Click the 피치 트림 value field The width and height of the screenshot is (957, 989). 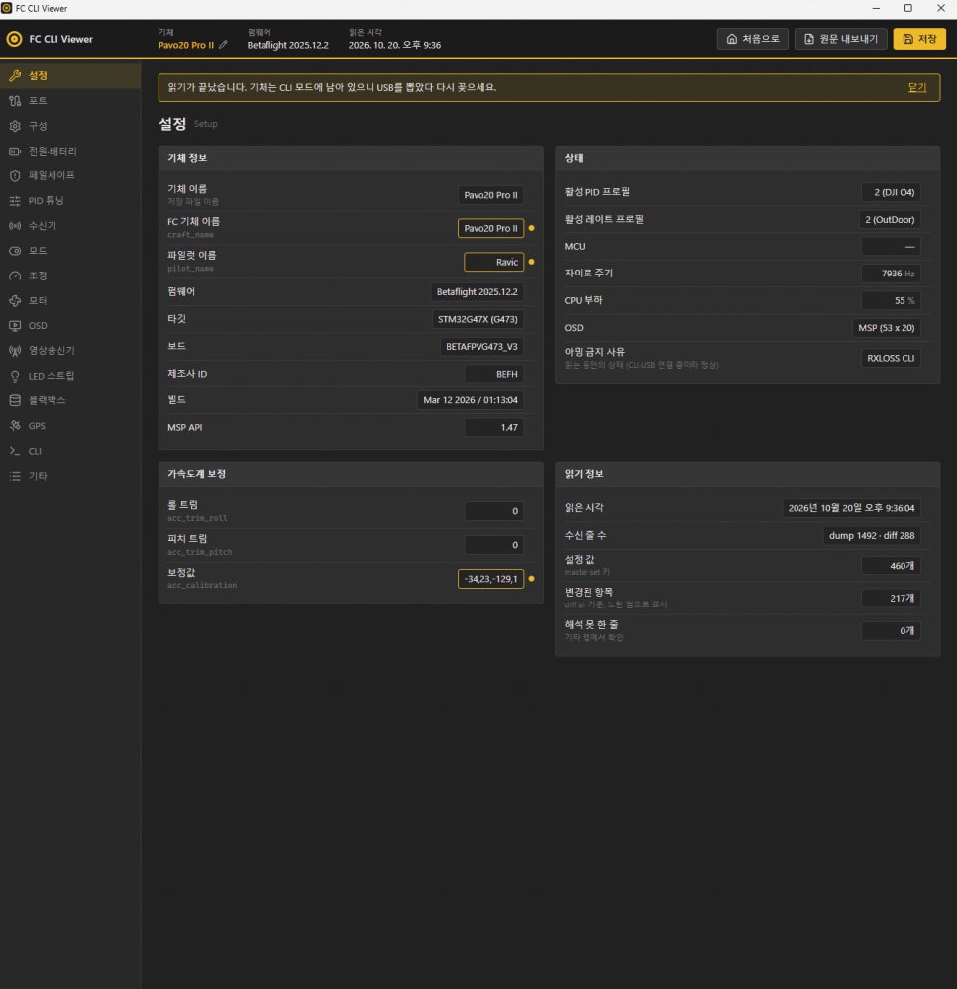[x=493, y=545]
